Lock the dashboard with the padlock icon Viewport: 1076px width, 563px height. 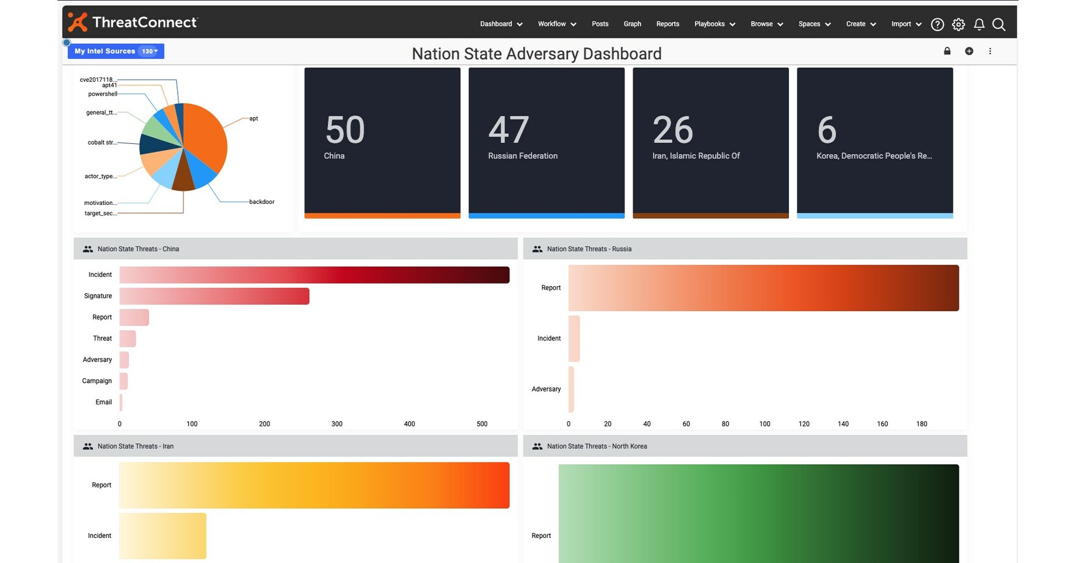[x=947, y=51]
